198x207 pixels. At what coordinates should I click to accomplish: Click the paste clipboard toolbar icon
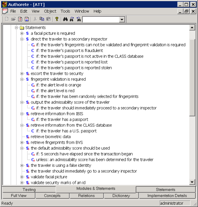(48, 19)
